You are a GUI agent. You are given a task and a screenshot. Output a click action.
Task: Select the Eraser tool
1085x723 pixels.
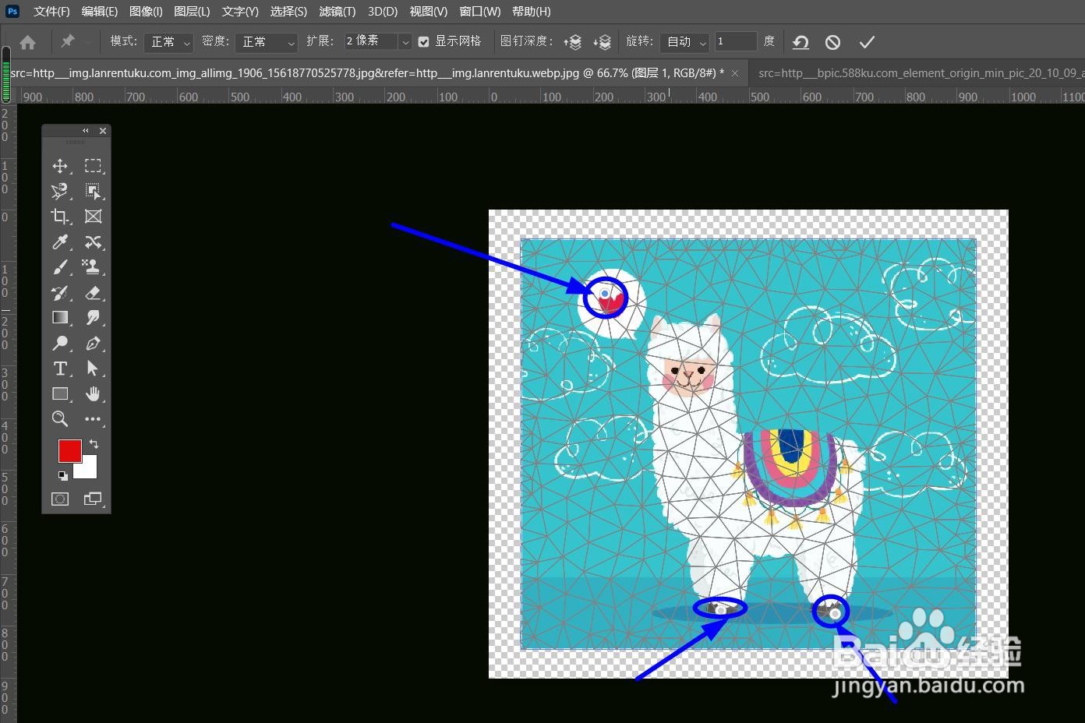[x=93, y=293]
